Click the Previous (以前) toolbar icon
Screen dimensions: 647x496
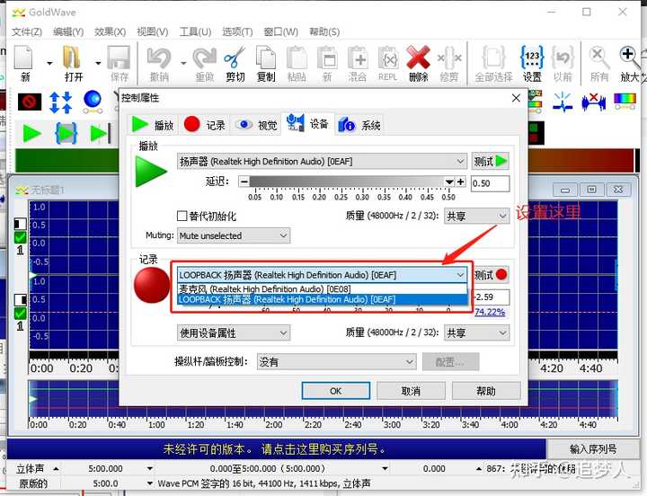pyautogui.click(x=563, y=58)
